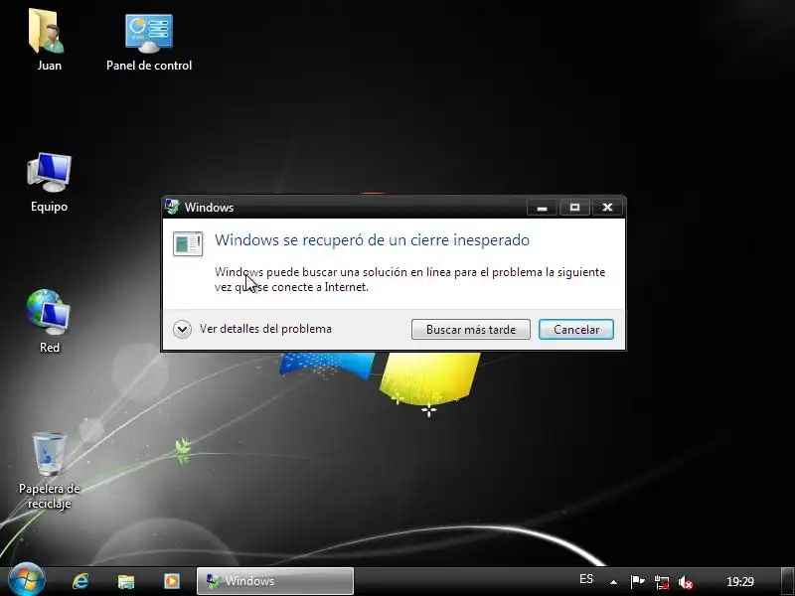Open the Juan user folder icon
795x596 pixels.
click(49, 41)
